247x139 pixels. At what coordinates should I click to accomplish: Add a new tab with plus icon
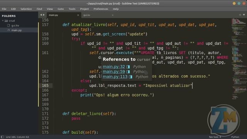point(240,15)
